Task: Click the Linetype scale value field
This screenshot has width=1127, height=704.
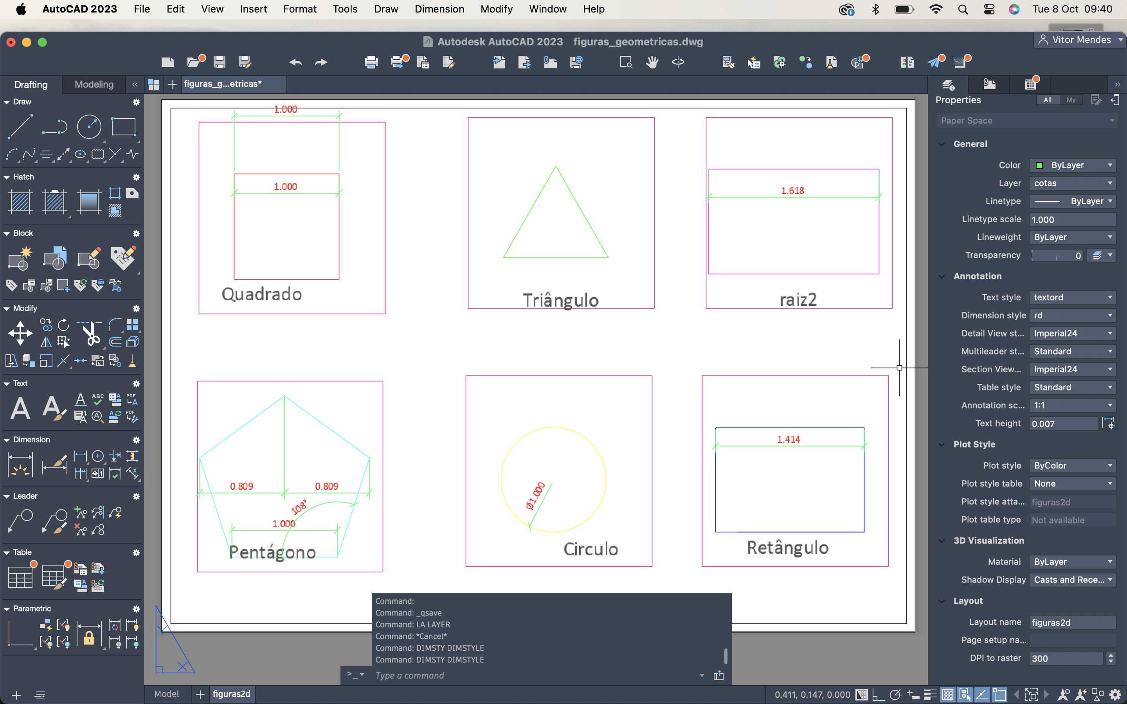Action: [1073, 220]
